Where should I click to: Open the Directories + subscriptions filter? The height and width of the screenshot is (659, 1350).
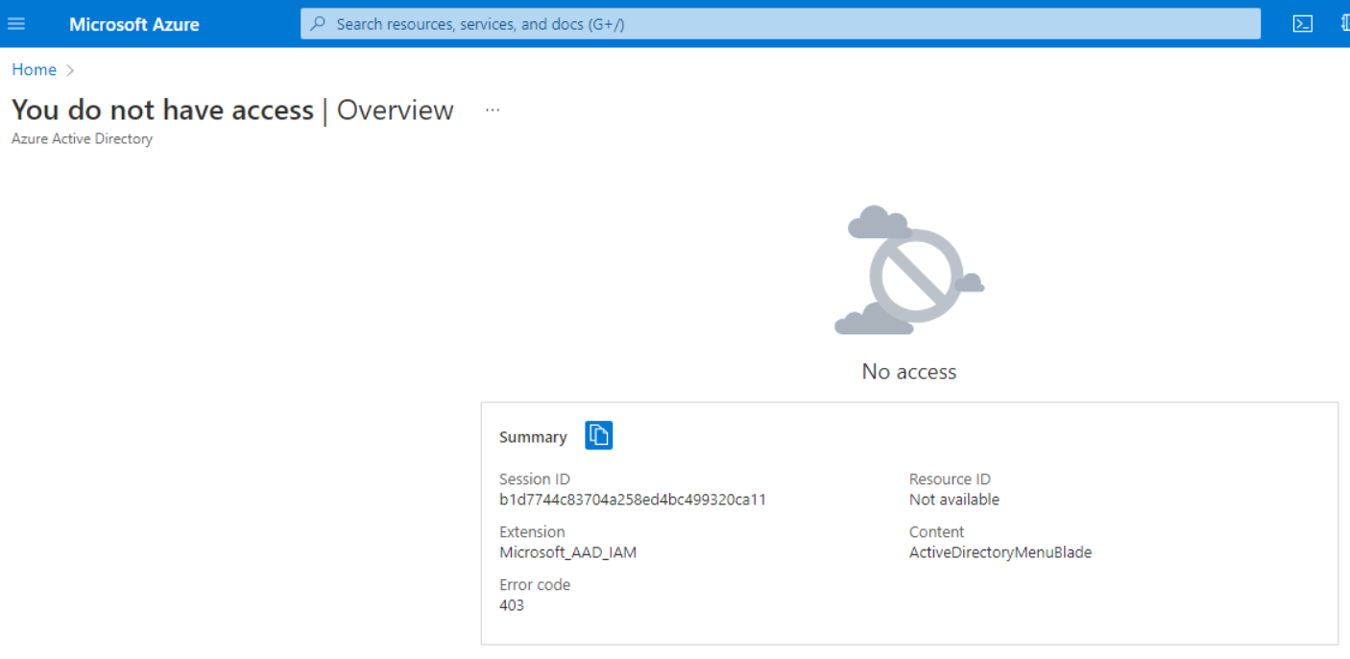tap(1344, 23)
